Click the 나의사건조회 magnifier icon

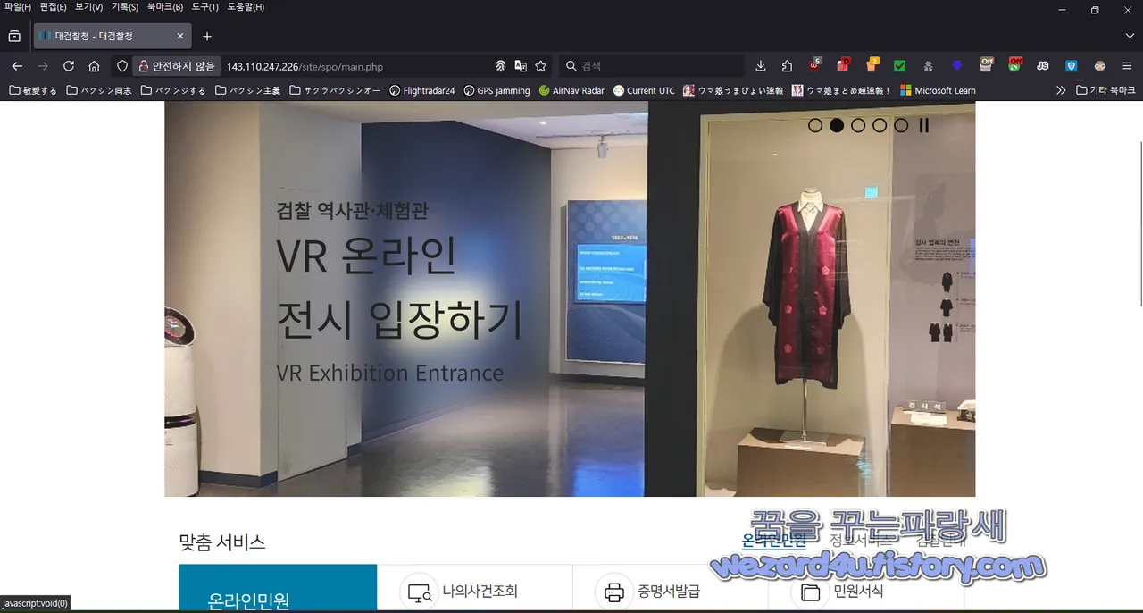[420, 591]
